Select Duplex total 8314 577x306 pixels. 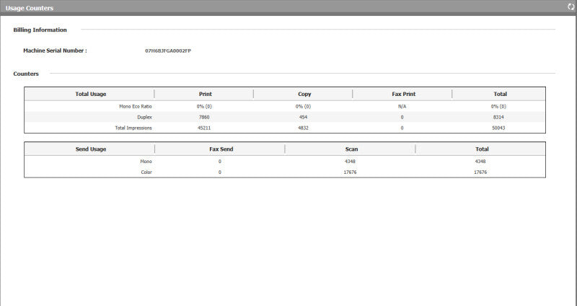498,117
